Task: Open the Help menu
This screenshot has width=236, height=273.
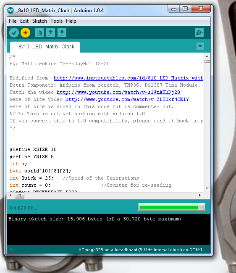Action: click(x=71, y=21)
